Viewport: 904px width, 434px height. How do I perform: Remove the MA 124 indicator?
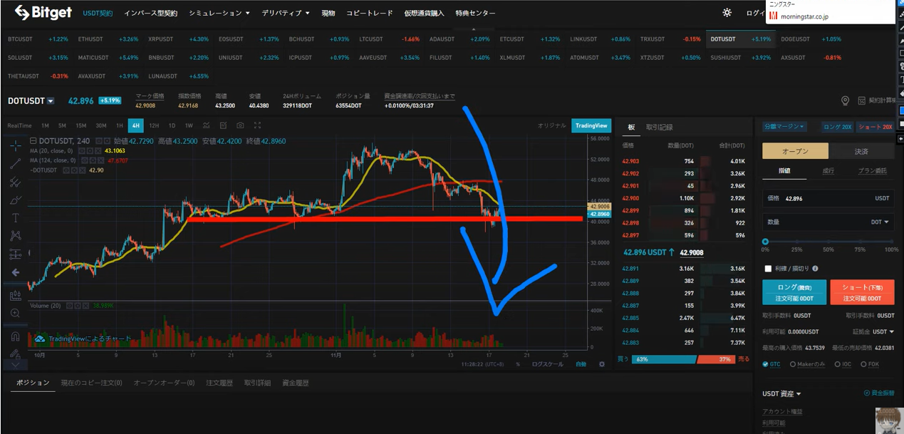click(x=100, y=160)
